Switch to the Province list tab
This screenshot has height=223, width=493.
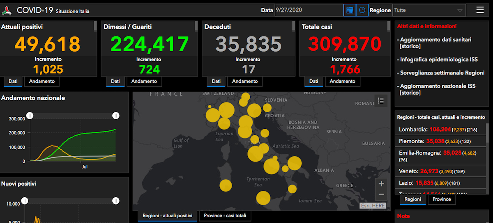[442, 199]
